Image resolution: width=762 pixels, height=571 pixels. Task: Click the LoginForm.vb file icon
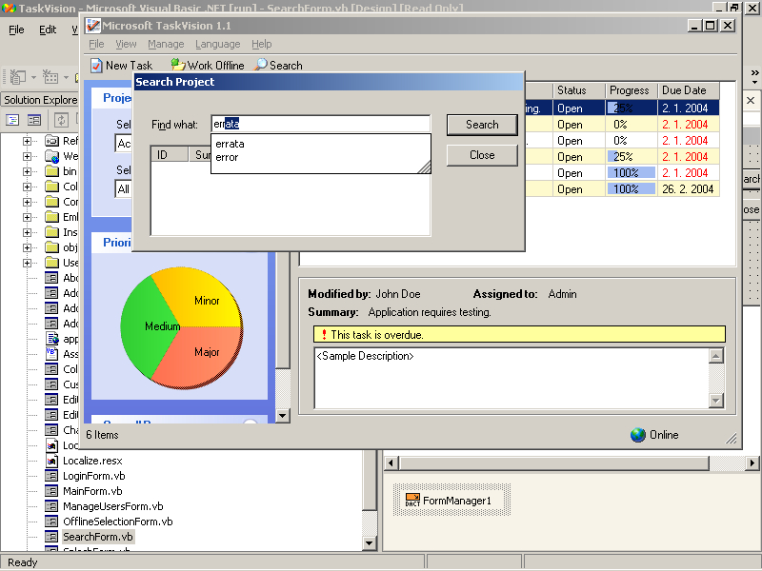[51, 476]
